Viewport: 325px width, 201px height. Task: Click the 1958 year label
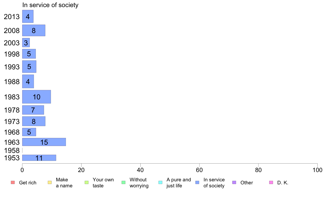(x=11, y=150)
